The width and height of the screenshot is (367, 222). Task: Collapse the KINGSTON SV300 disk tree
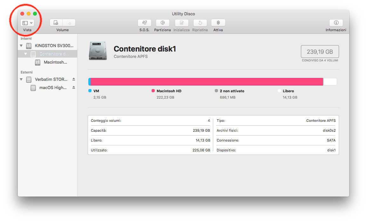(21, 46)
